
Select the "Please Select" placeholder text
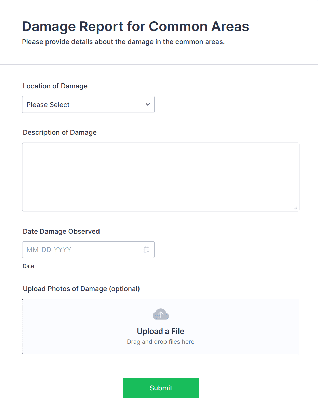pyautogui.click(x=48, y=105)
